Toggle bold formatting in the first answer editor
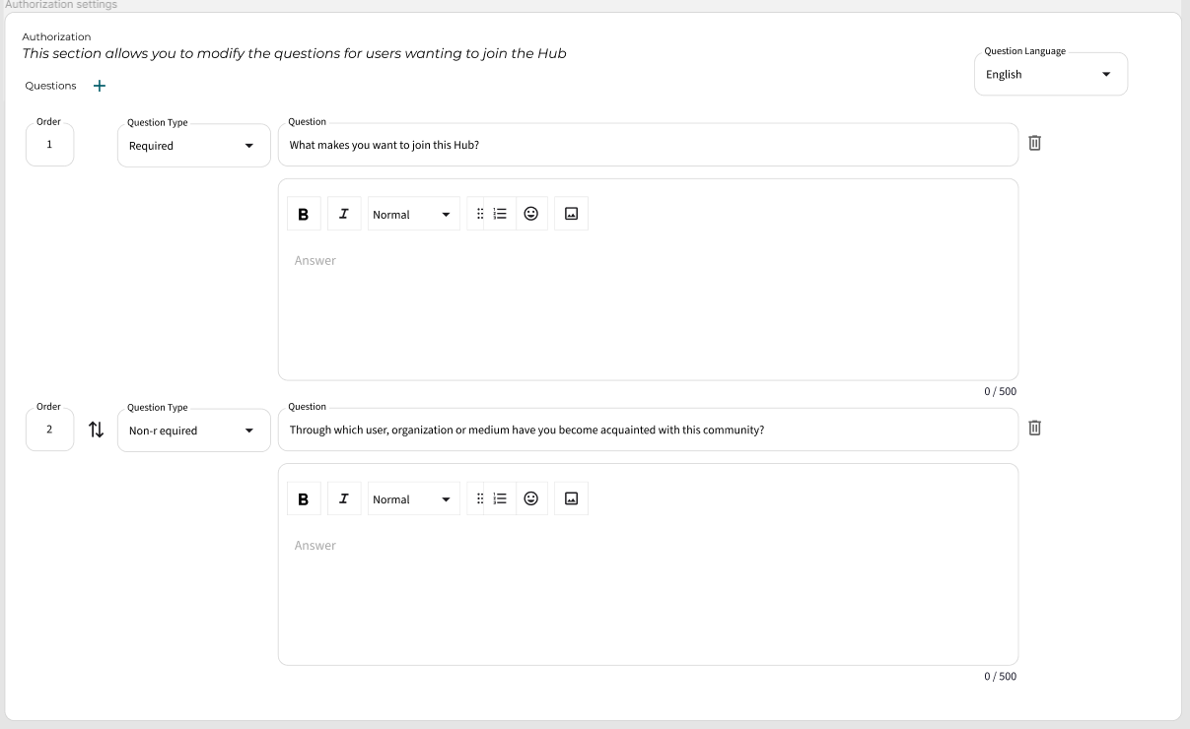The width and height of the screenshot is (1190, 729). tap(304, 213)
